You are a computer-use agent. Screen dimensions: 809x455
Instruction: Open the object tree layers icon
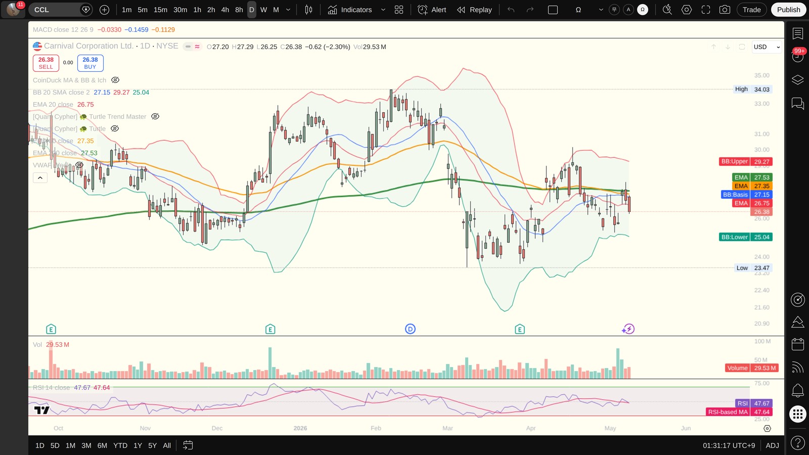(798, 80)
